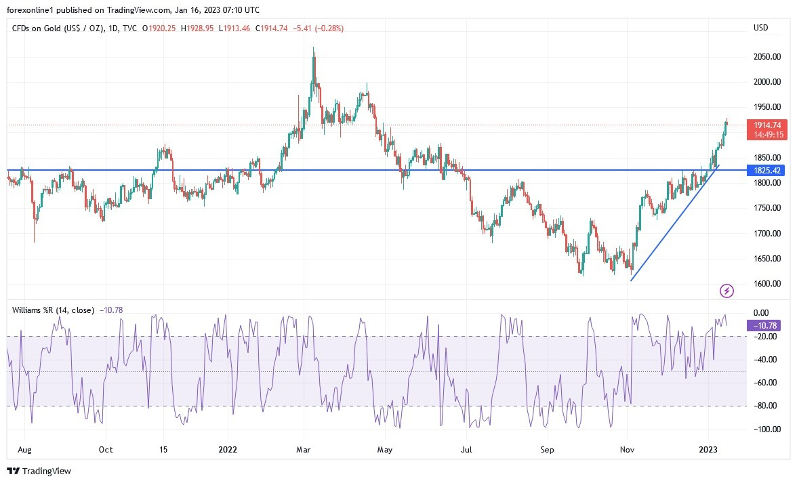Open the USD currency selector
Viewport: 797px width, 483px height.
coord(760,28)
